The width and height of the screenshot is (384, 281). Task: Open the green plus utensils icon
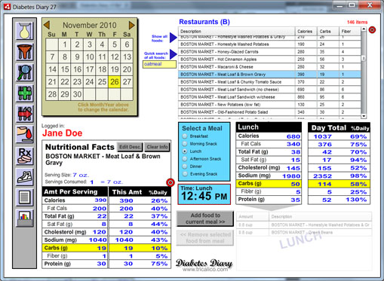click(25, 93)
